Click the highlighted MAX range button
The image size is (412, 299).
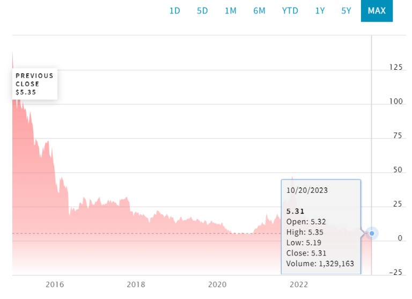click(377, 11)
